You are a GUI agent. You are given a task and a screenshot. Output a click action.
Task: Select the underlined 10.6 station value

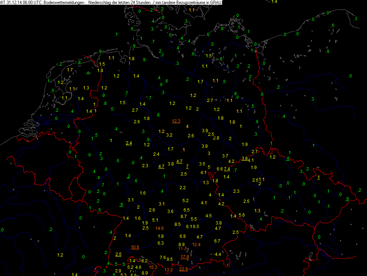click(135, 247)
